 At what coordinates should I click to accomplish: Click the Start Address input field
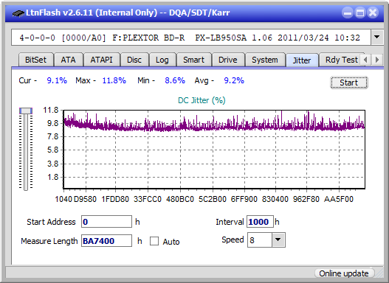click(107, 222)
